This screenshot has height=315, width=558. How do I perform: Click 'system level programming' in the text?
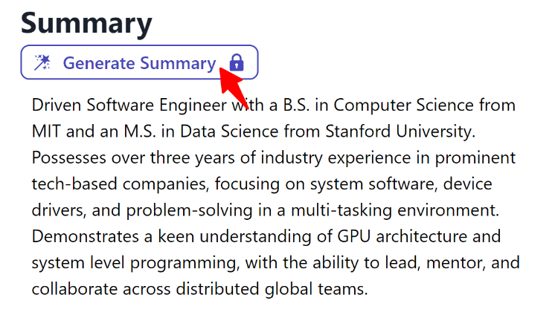tap(134, 264)
